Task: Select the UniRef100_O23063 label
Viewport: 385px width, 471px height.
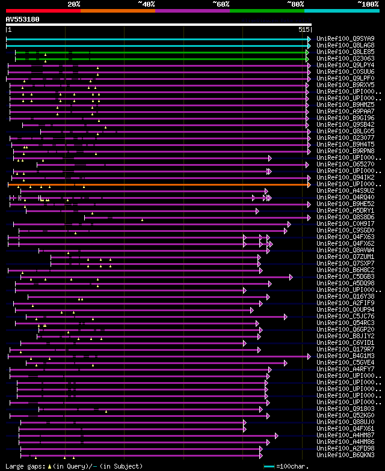Action: (345, 59)
